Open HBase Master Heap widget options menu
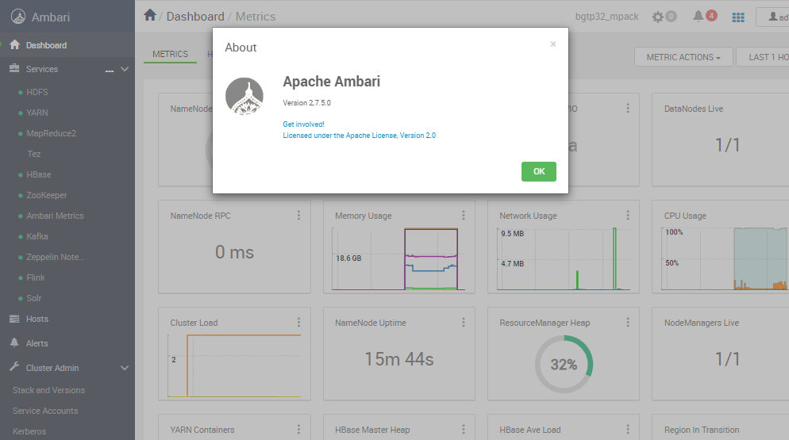Viewport: 789px width, 440px height. point(464,430)
